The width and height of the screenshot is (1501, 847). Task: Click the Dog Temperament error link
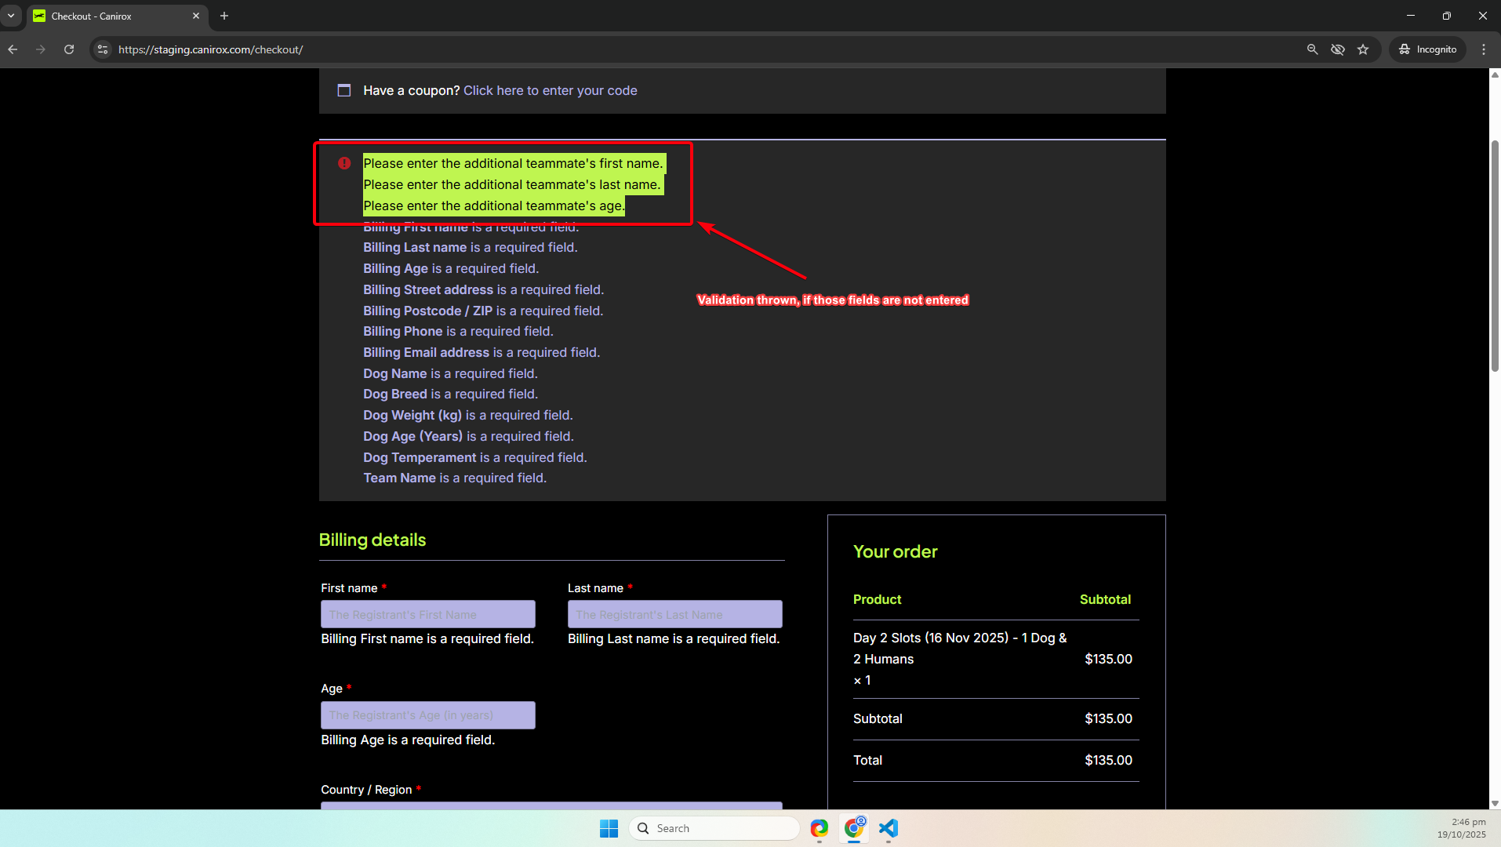(x=420, y=457)
